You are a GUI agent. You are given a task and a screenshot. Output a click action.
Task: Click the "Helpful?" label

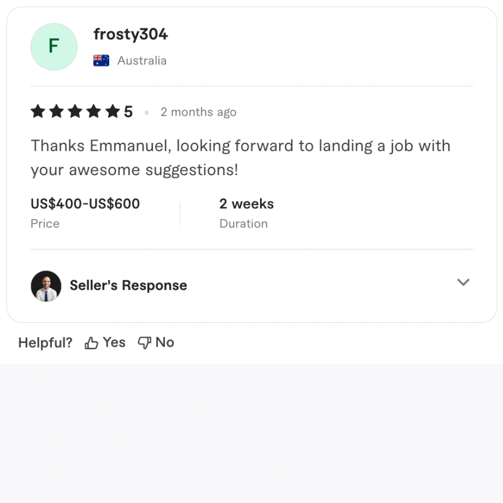(45, 343)
